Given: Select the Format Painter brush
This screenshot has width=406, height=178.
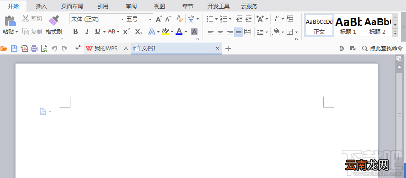Looking at the screenshot, I should pyautogui.click(x=54, y=21).
